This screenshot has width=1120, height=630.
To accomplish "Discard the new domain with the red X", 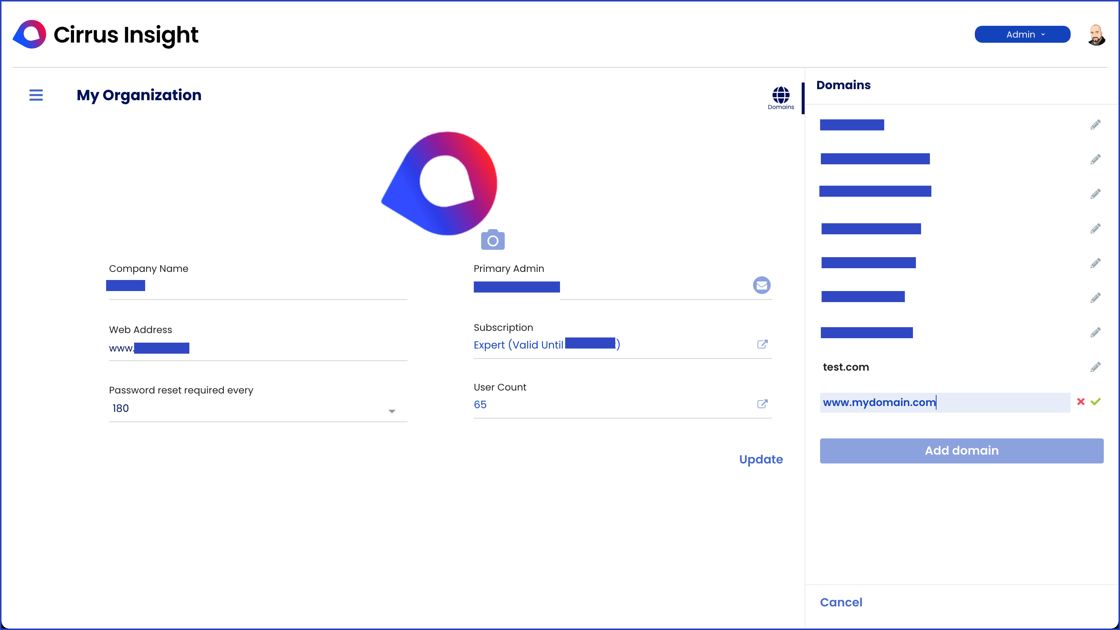I will (x=1081, y=402).
